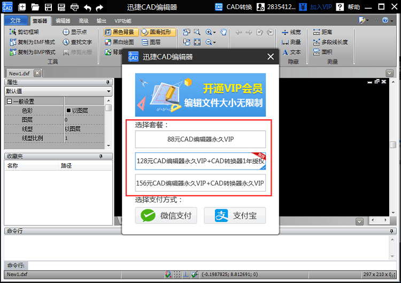
Task: Switch to the 编辑器 tab
Action: click(x=63, y=21)
